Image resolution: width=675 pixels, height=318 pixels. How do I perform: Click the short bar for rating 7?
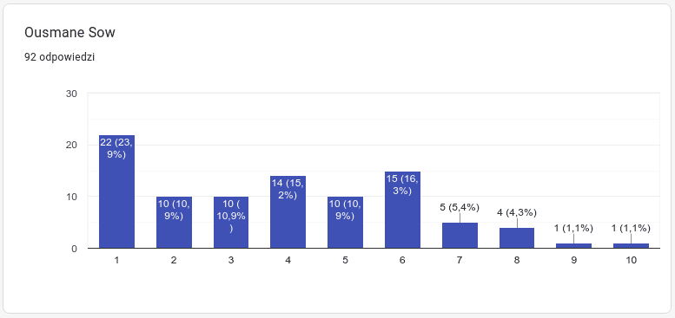(460, 235)
